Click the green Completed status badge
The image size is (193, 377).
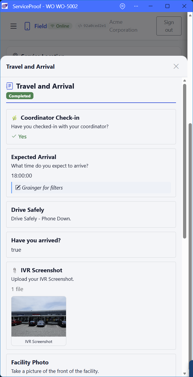click(20, 96)
